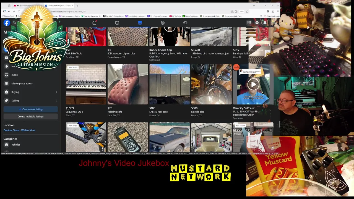This screenshot has width=354, height=199.
Task: Open the tab search chevron in title bar
Action: click(x=254, y=6)
